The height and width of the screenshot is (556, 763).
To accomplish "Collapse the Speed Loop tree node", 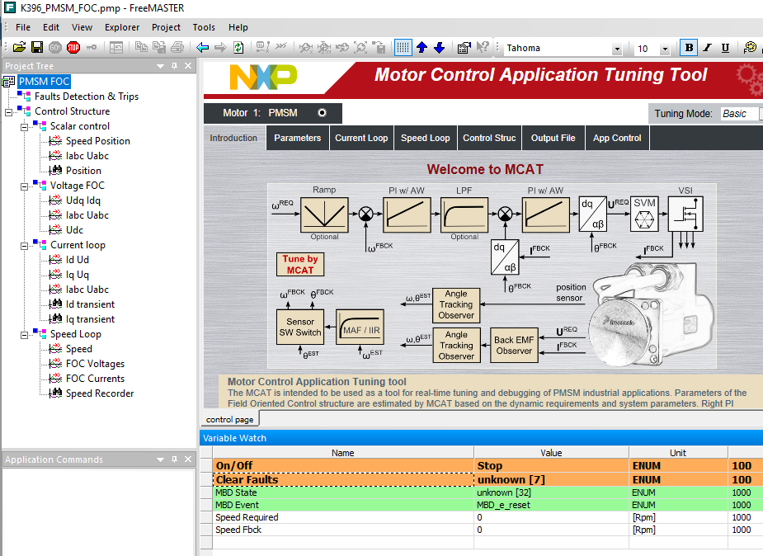I will [24, 335].
